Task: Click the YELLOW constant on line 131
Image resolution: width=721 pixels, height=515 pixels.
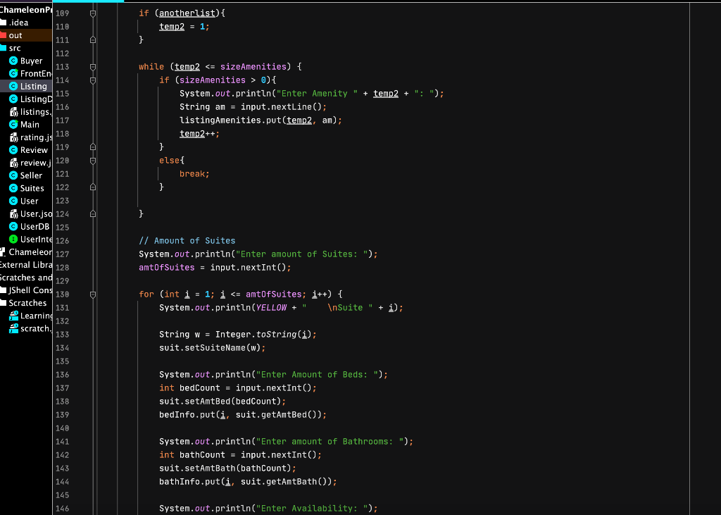Action: (x=271, y=307)
